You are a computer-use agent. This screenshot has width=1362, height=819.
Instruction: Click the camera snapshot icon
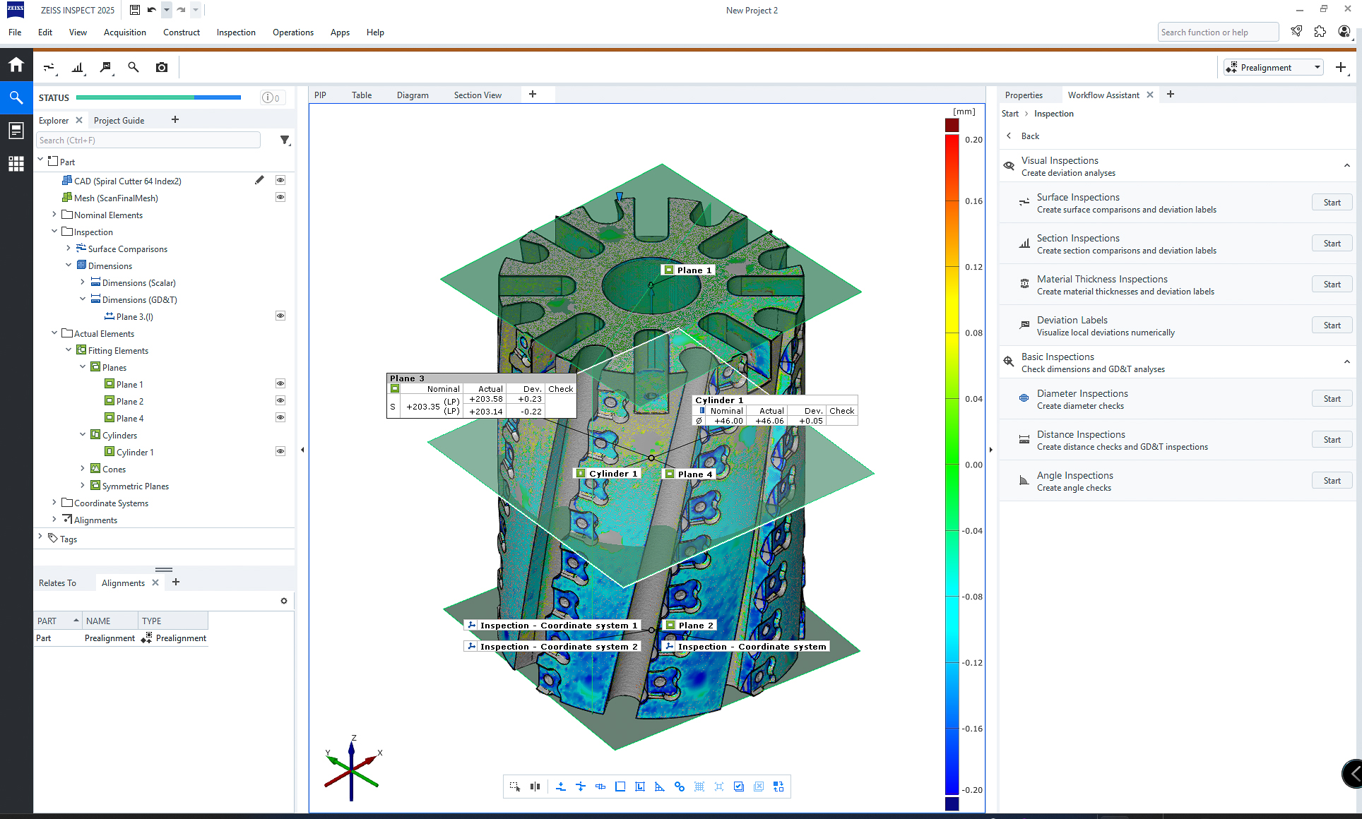[x=162, y=67]
